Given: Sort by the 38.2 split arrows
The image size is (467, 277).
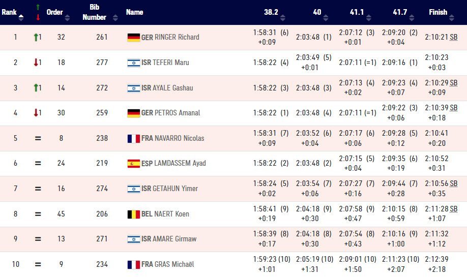Looking at the screenshot, I should (x=283, y=18).
